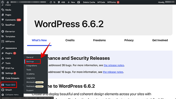Click the Pages icon in sidebar
This screenshot has height=99, width=176.
(x=3, y=15)
